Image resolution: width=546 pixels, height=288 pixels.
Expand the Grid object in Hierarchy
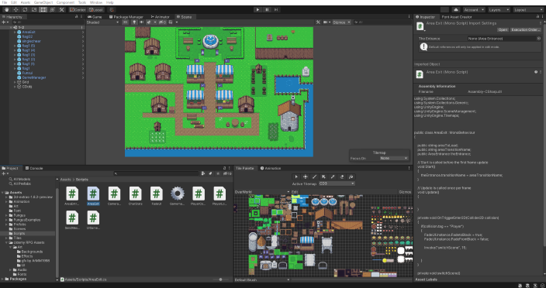click(15, 82)
